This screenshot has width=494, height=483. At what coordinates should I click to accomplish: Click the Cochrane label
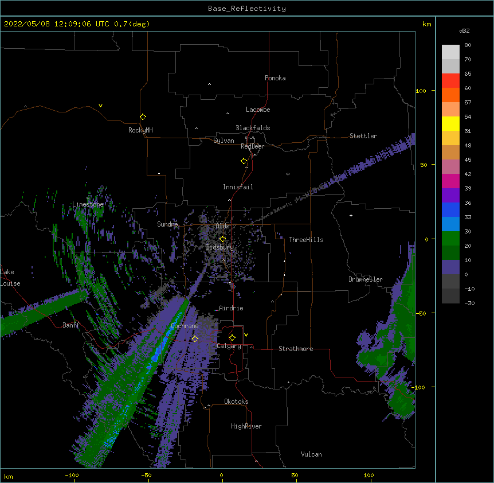point(185,326)
